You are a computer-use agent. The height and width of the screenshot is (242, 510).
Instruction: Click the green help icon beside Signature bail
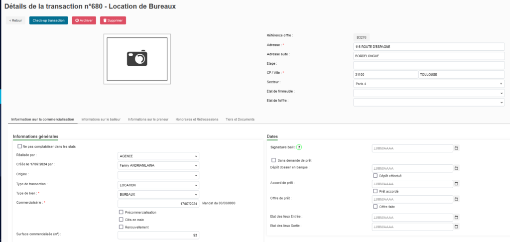pyautogui.click(x=299, y=147)
